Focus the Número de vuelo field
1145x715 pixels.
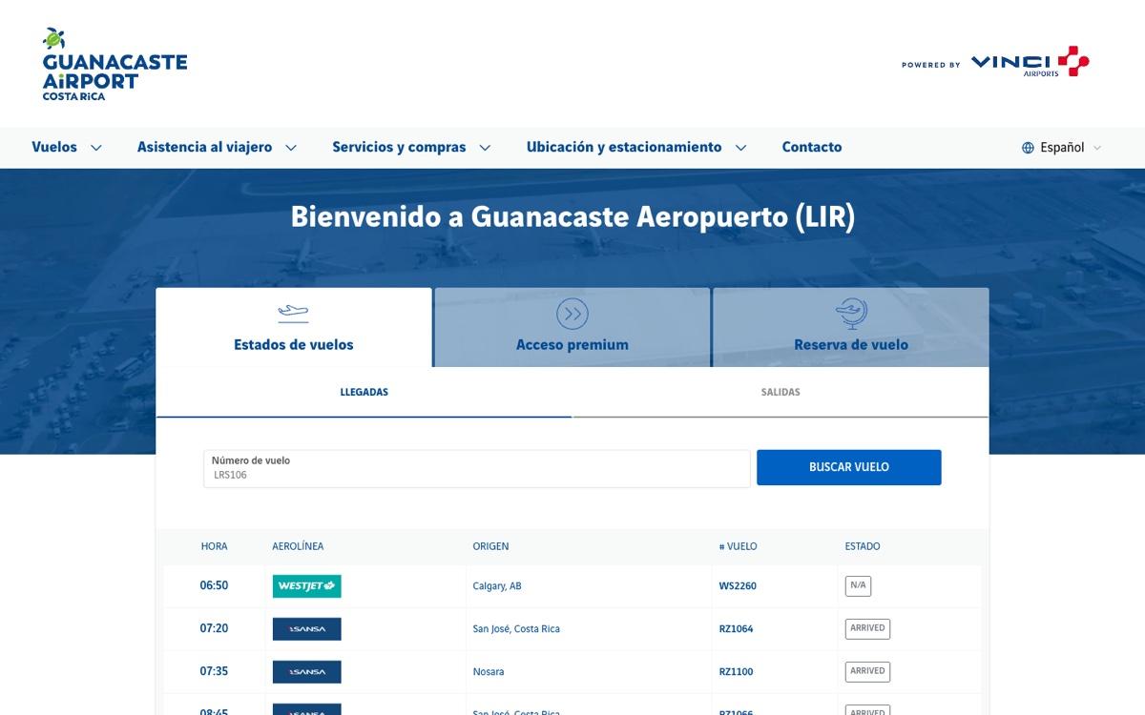(477, 468)
